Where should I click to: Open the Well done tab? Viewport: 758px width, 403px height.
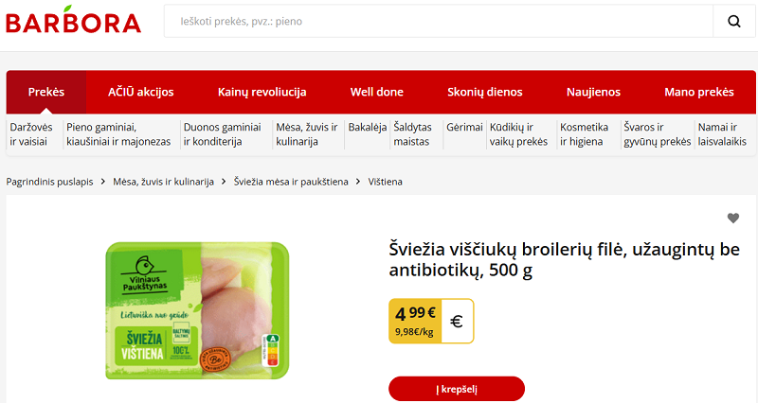coord(376,92)
